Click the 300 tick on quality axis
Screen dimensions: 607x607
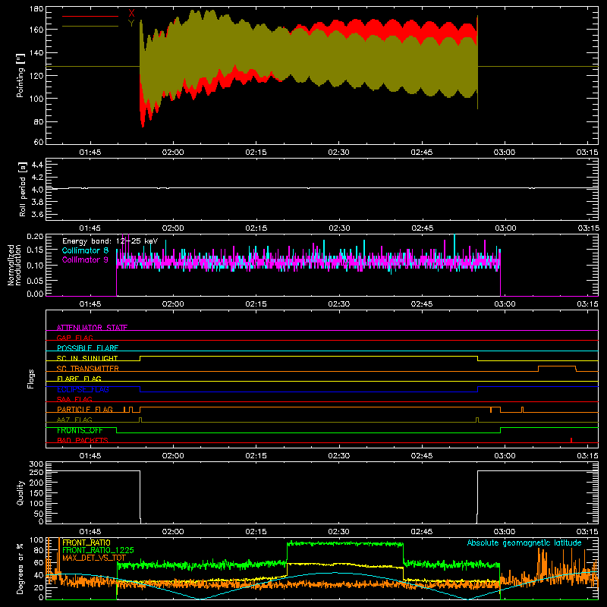[x=36, y=464]
